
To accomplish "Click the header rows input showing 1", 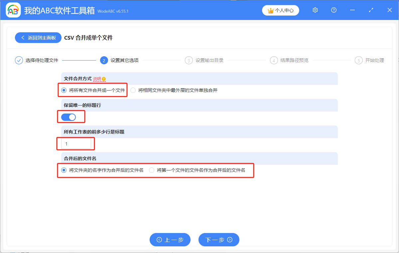I will (76, 143).
